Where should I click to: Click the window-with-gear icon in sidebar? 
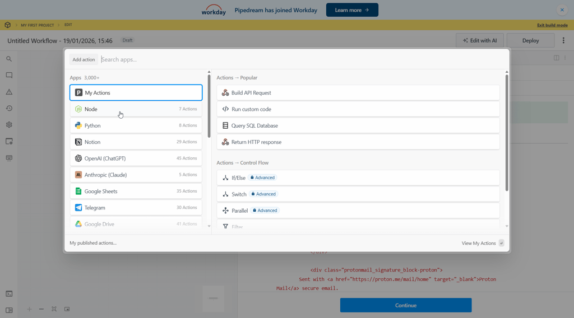(9, 142)
